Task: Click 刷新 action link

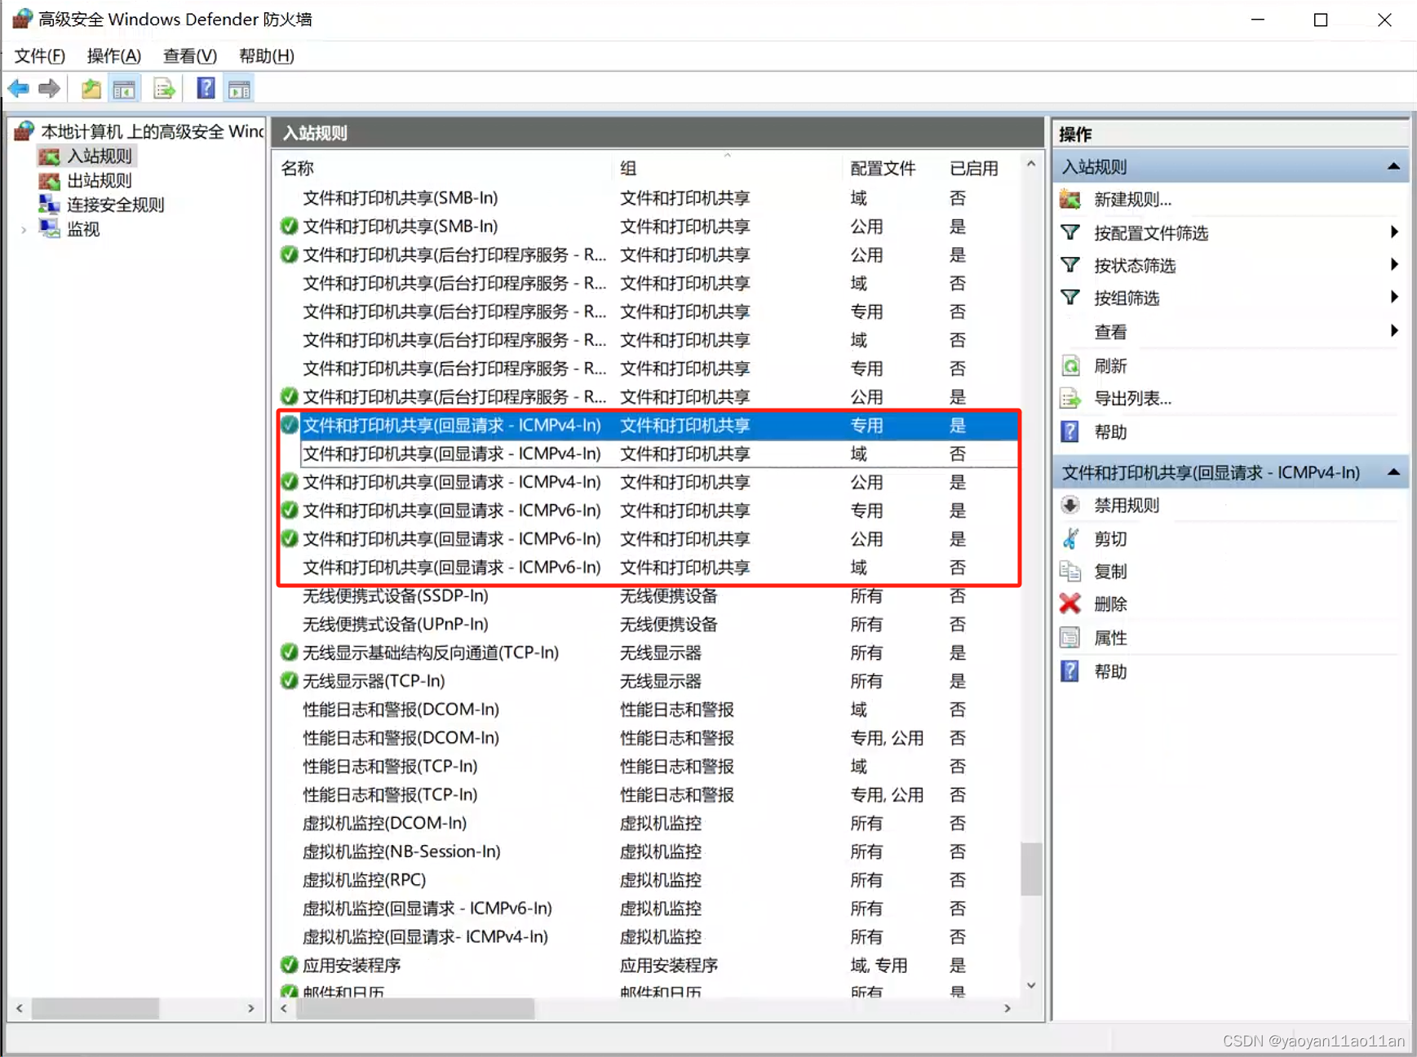Action: click(x=1110, y=365)
